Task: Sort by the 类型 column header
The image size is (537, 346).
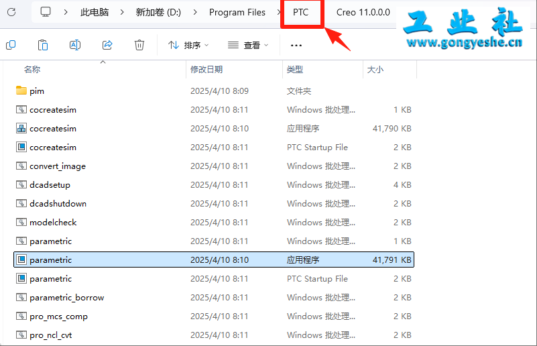Action: point(295,70)
